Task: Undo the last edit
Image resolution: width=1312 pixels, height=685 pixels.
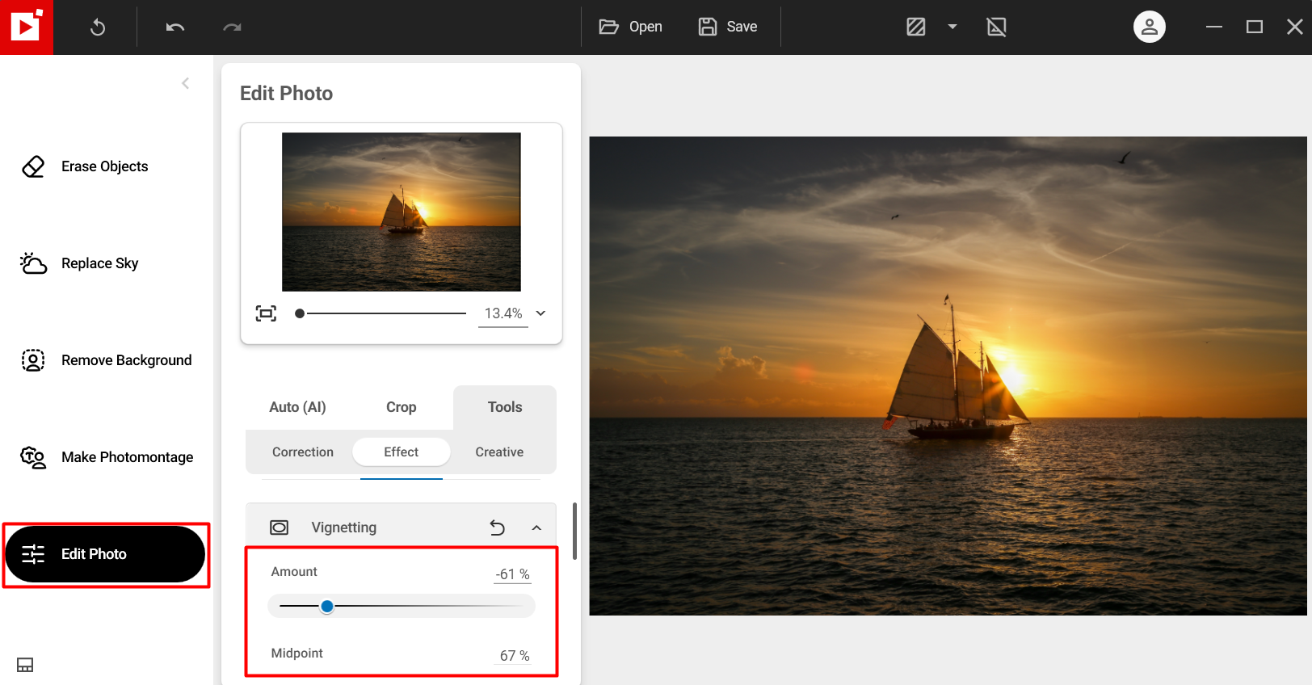Action: 175,27
